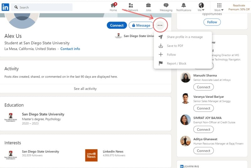
Task: Click See all activity
Action: [x=85, y=89]
